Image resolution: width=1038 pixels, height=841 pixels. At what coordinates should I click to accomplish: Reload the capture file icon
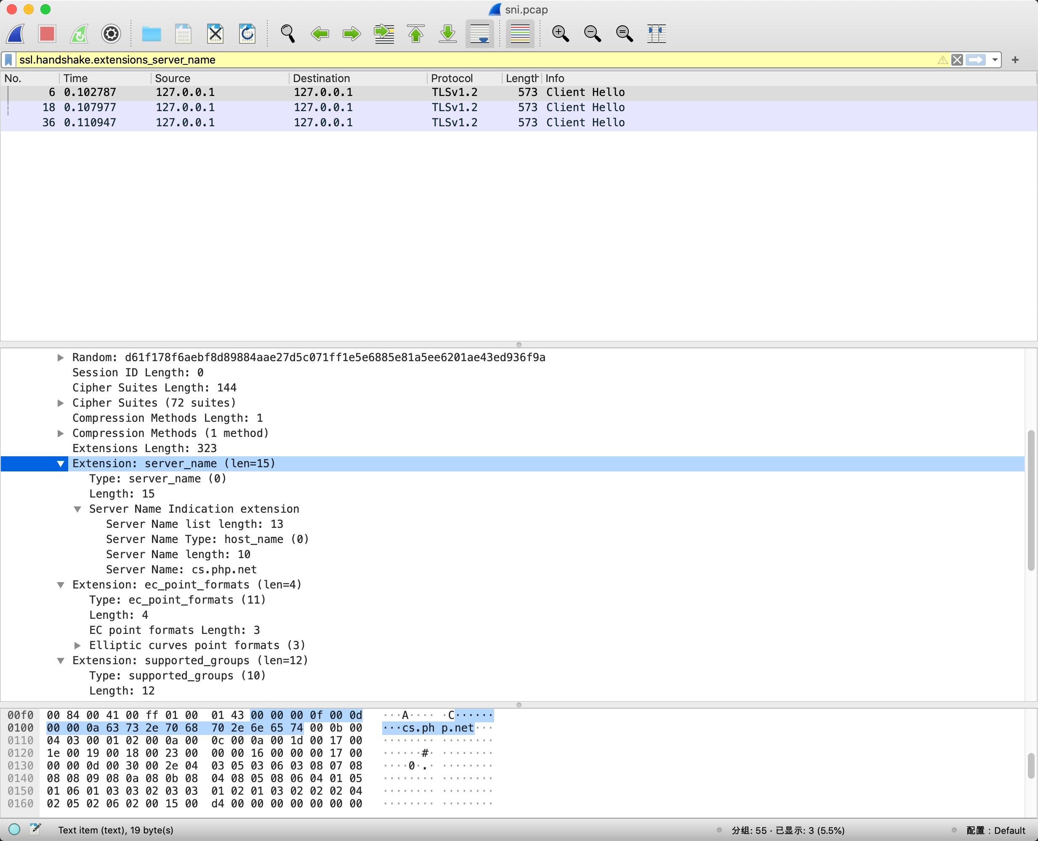pos(247,33)
